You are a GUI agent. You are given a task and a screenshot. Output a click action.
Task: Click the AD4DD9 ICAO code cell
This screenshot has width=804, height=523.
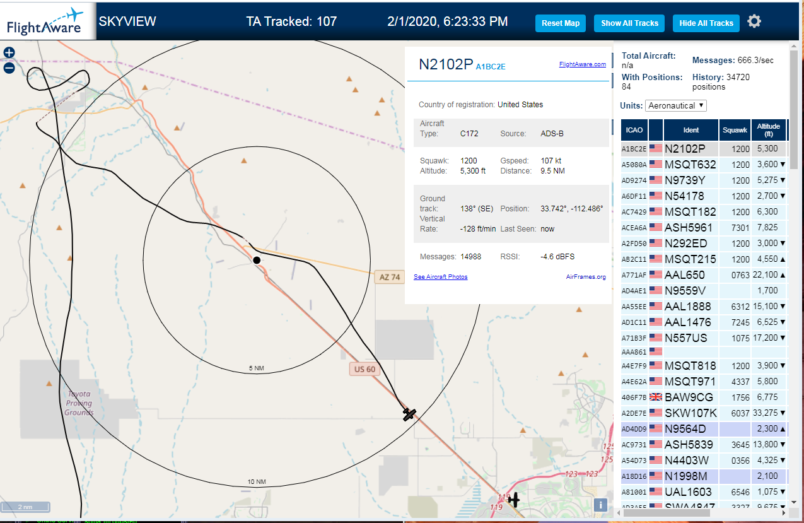tap(634, 429)
